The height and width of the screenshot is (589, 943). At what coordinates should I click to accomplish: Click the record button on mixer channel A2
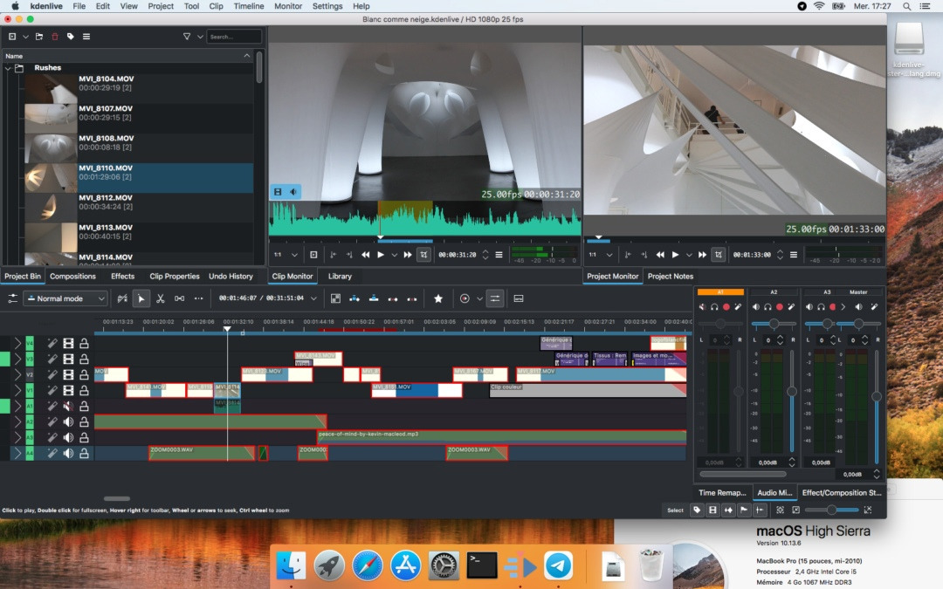[x=780, y=307]
